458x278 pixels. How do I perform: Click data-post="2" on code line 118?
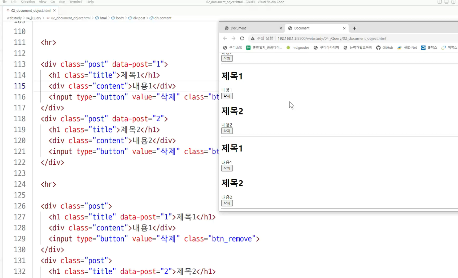(x=138, y=119)
